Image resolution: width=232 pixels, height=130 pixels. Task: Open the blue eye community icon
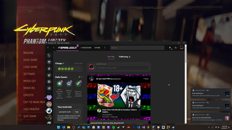pos(49,111)
